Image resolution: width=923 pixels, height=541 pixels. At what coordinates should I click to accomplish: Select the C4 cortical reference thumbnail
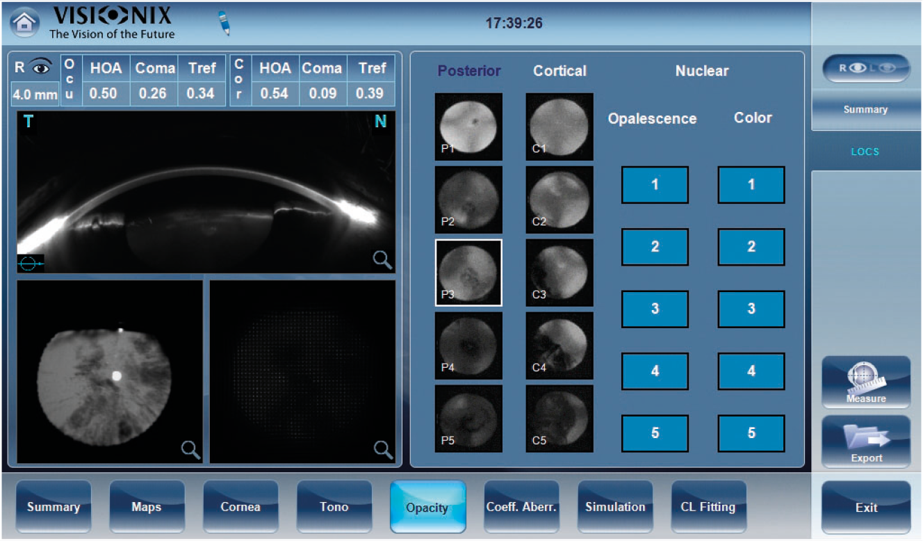559,346
